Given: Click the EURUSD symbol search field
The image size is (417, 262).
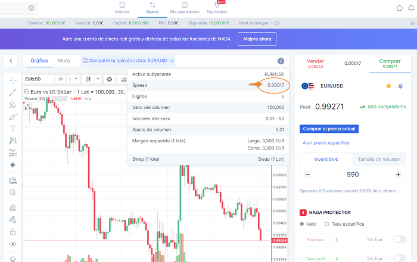Looking at the screenshot, I should point(39,79).
